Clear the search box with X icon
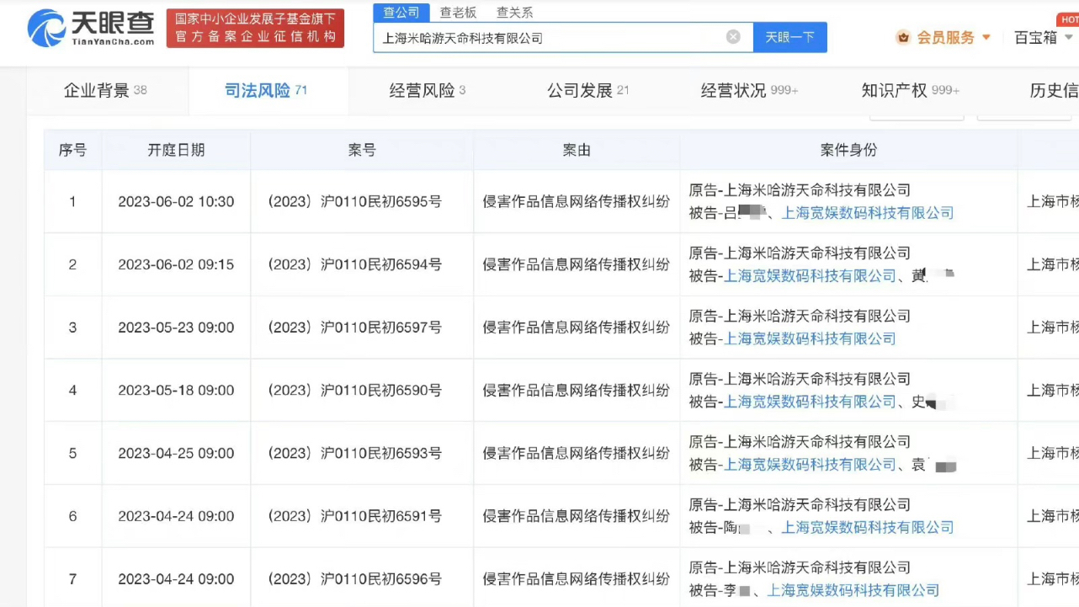1079x607 pixels. [x=733, y=37]
